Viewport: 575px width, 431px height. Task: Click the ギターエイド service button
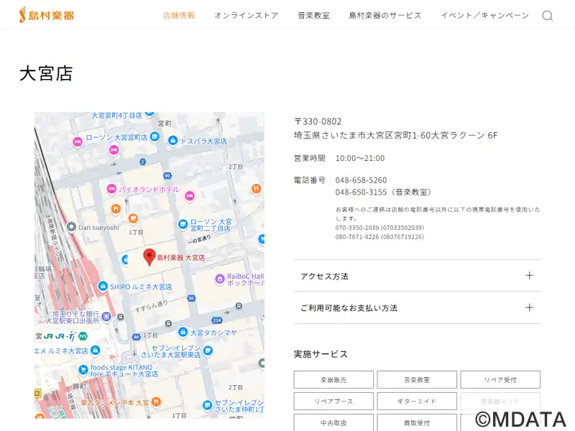coord(417,402)
